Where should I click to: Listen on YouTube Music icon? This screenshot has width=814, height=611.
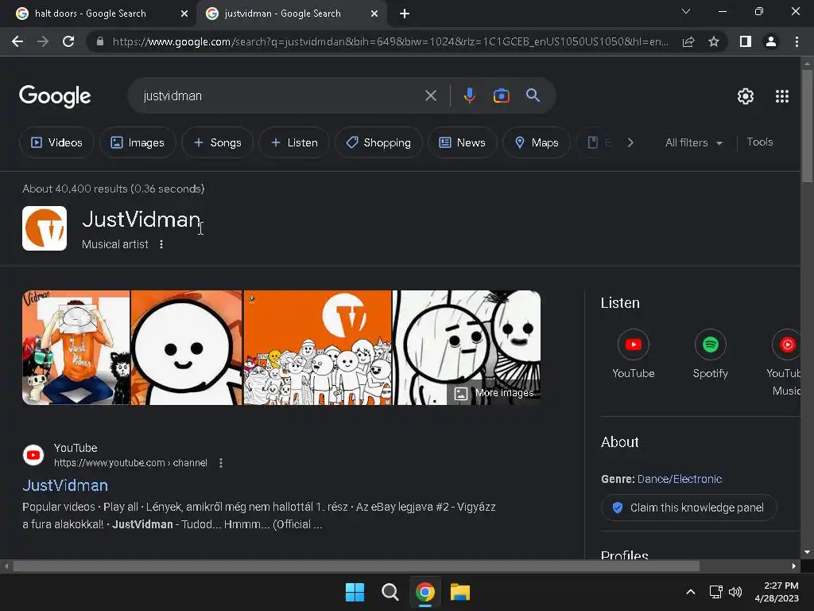786,344
